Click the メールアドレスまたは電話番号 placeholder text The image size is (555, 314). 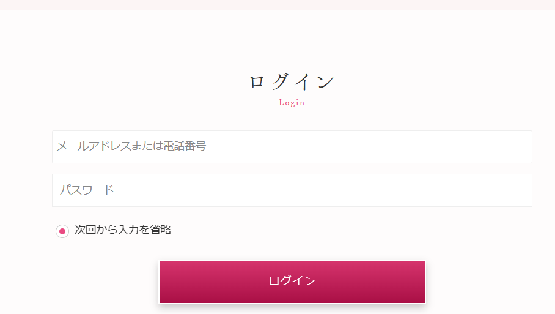coord(131,146)
